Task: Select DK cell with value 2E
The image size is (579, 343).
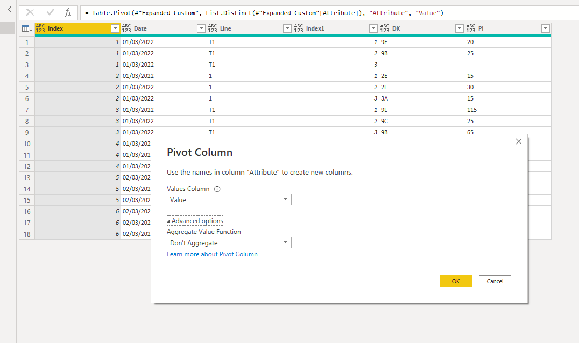Action: (x=422, y=76)
